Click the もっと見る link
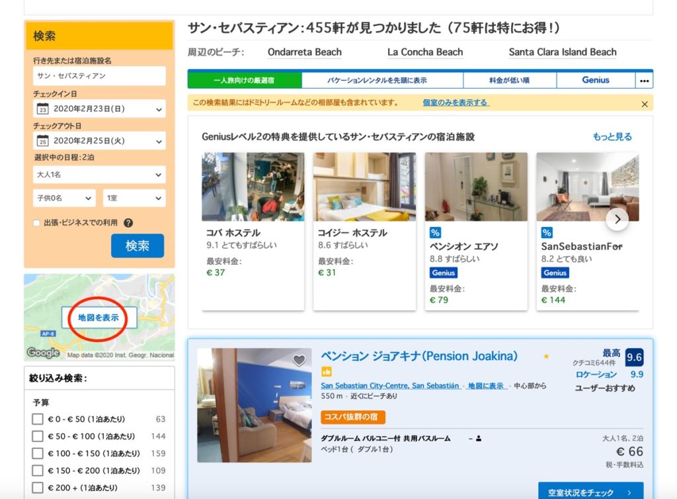 (x=612, y=137)
